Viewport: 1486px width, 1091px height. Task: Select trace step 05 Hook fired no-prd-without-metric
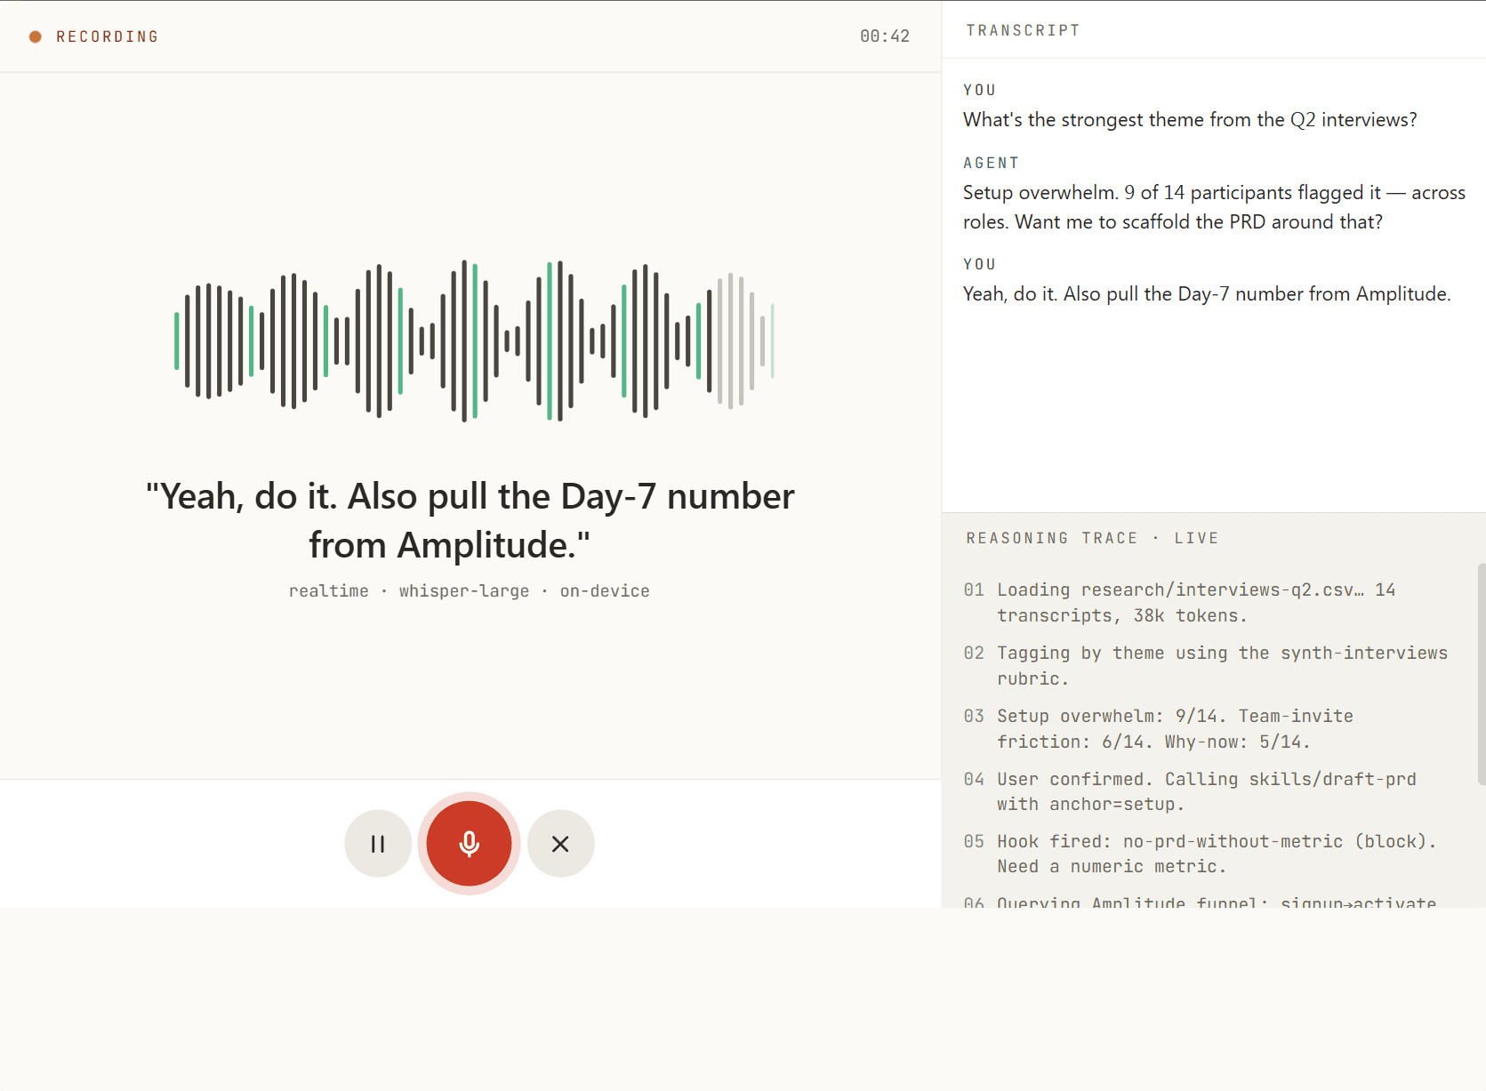click(x=1208, y=854)
